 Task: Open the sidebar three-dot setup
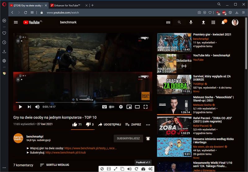4,168
